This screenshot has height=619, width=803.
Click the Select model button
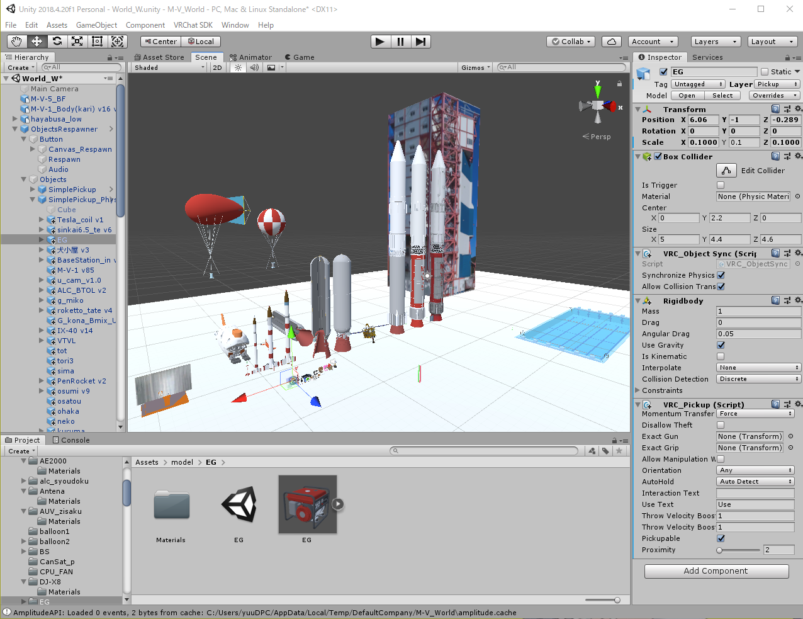(722, 96)
